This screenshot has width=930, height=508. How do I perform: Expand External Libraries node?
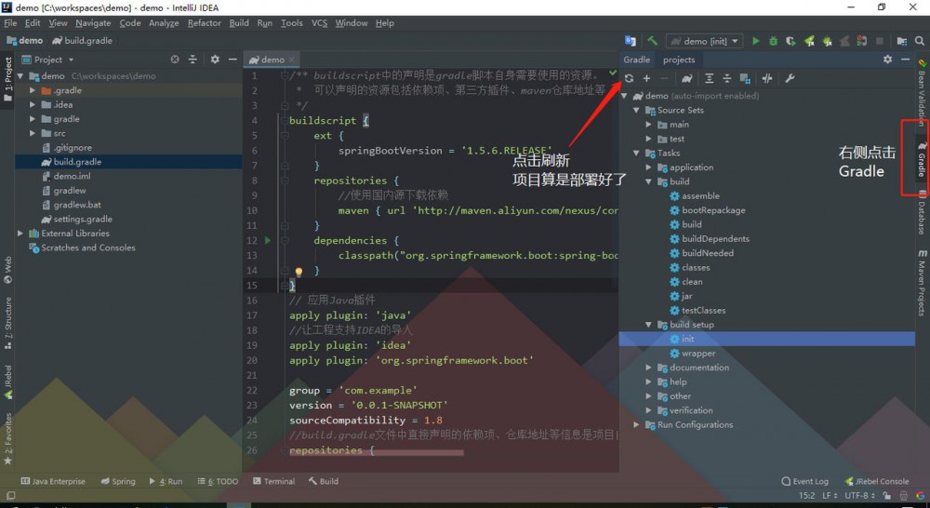tap(20, 234)
